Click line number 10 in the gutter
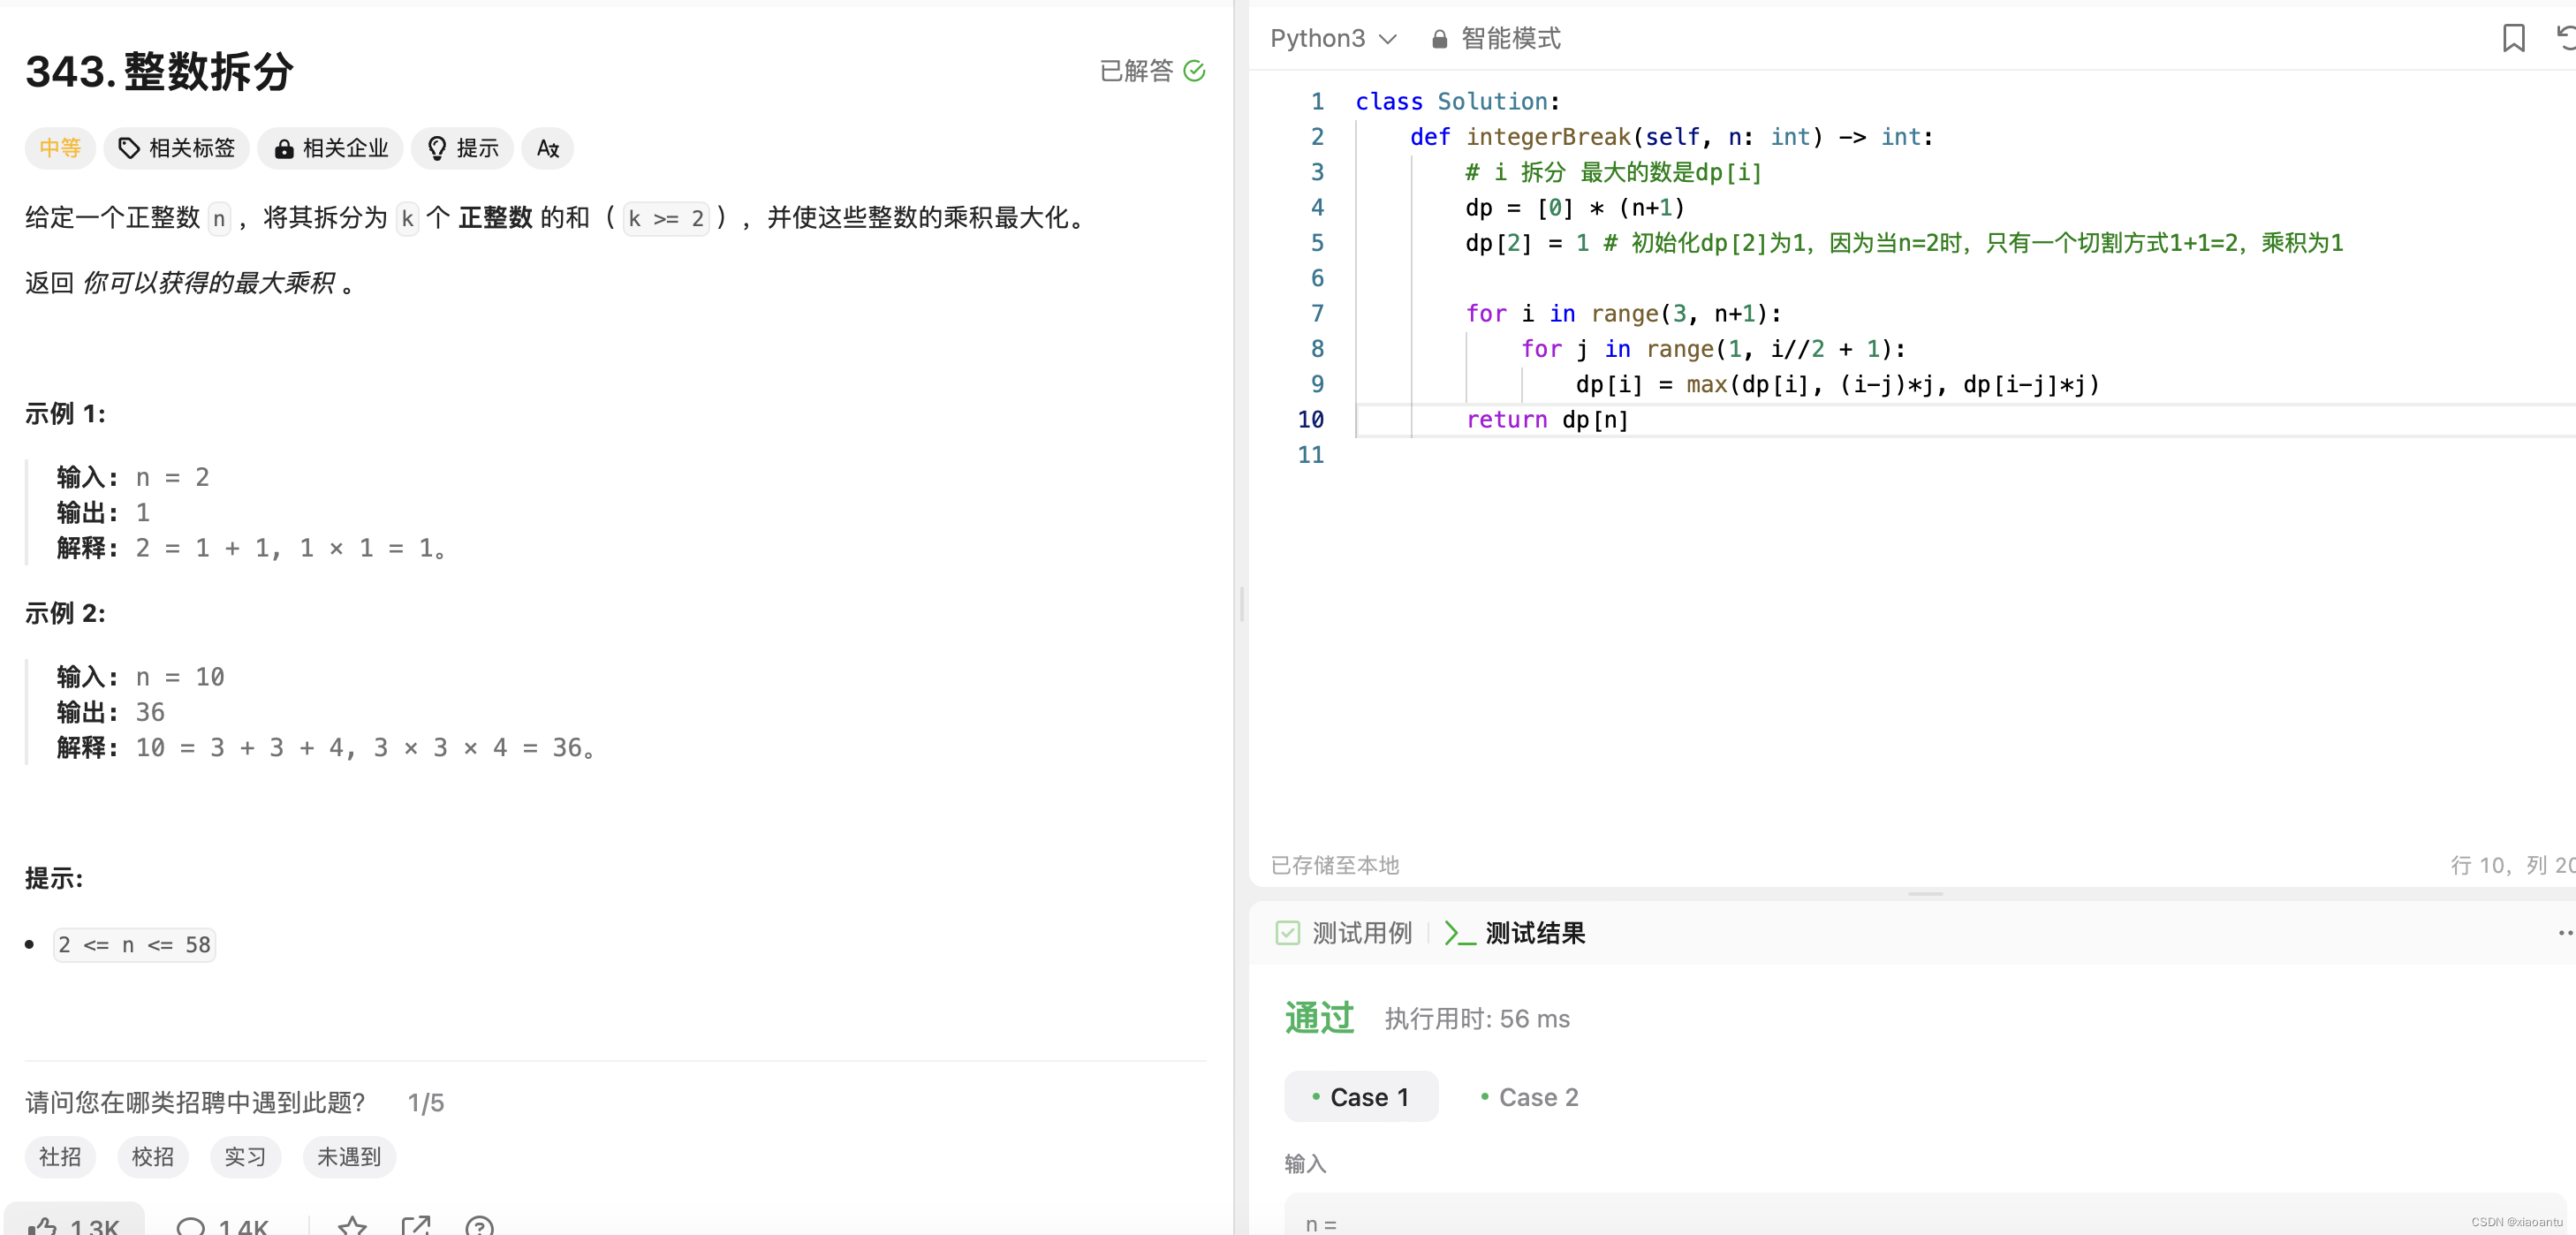2576x1235 pixels. 1311,420
